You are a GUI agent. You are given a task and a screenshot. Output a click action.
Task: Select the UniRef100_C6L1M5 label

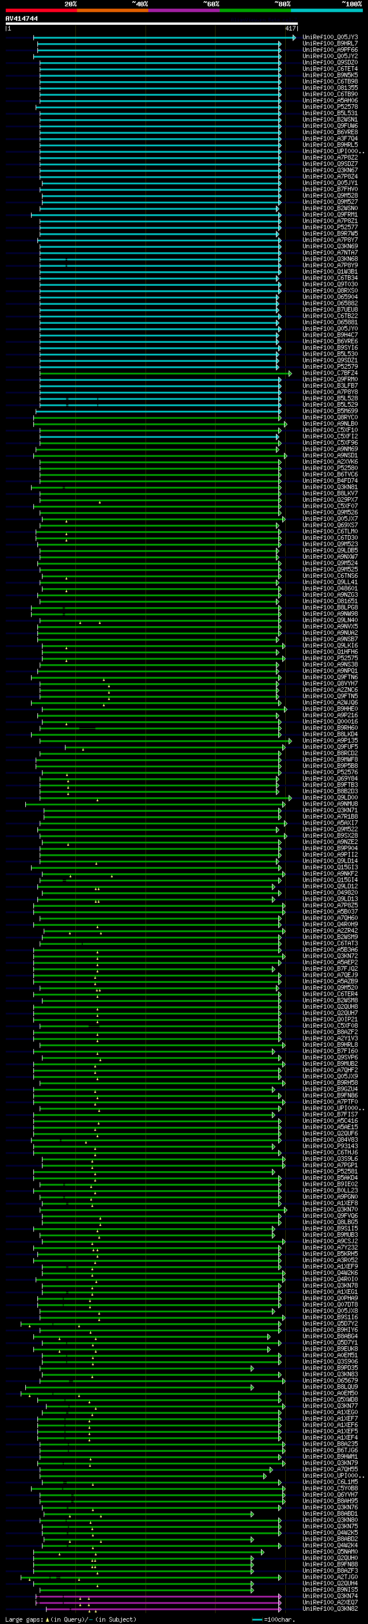tap(329, 1482)
